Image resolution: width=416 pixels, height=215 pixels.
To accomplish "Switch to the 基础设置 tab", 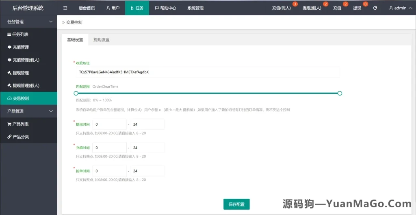I will (75, 40).
